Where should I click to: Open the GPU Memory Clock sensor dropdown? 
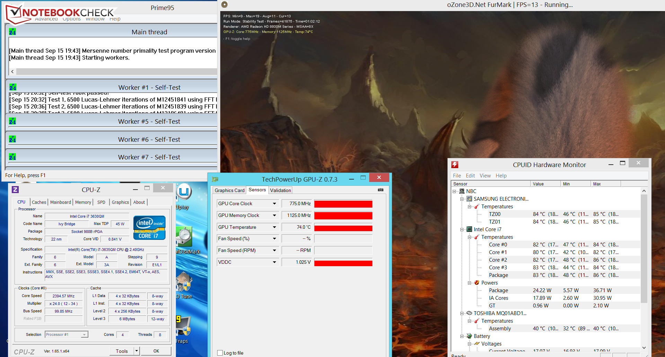(274, 215)
